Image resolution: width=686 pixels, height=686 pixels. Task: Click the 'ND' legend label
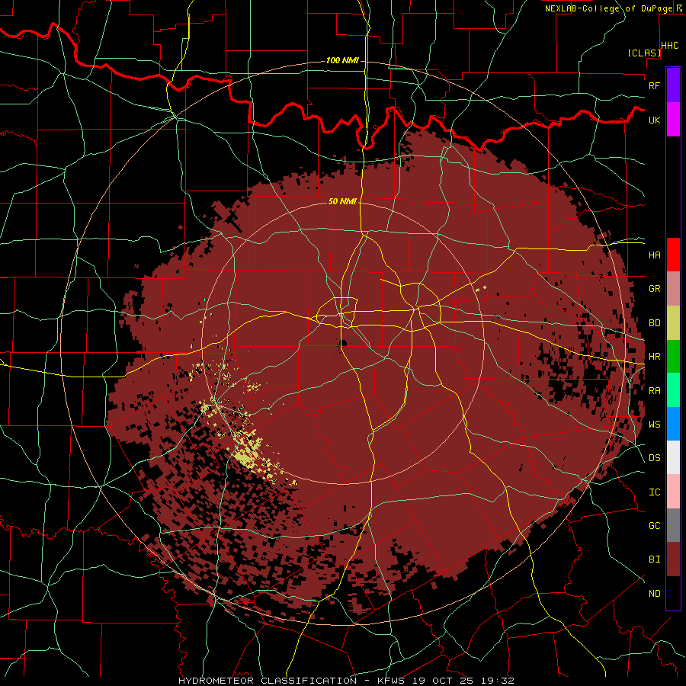coord(654,594)
